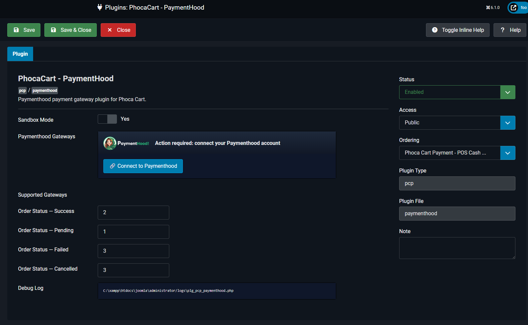
Task: Open the Help button
Action: [x=510, y=30]
